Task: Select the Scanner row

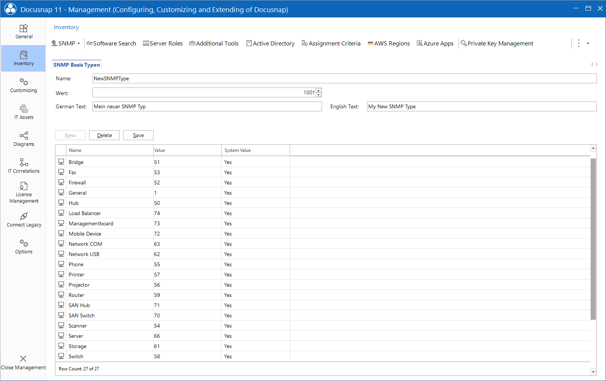Action: (x=323, y=326)
